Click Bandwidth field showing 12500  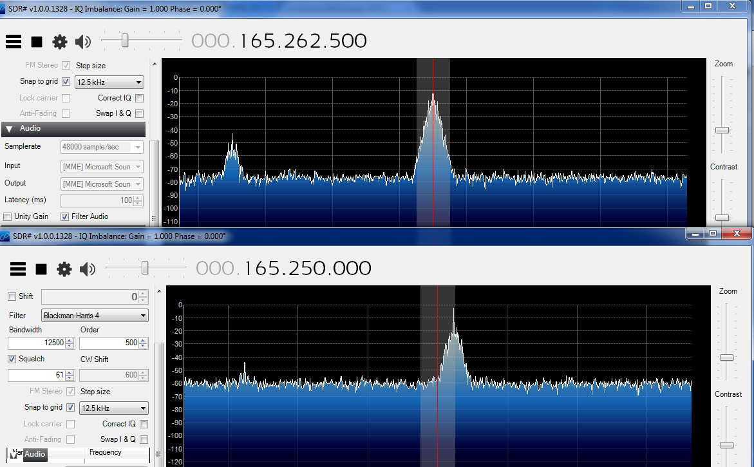point(37,343)
